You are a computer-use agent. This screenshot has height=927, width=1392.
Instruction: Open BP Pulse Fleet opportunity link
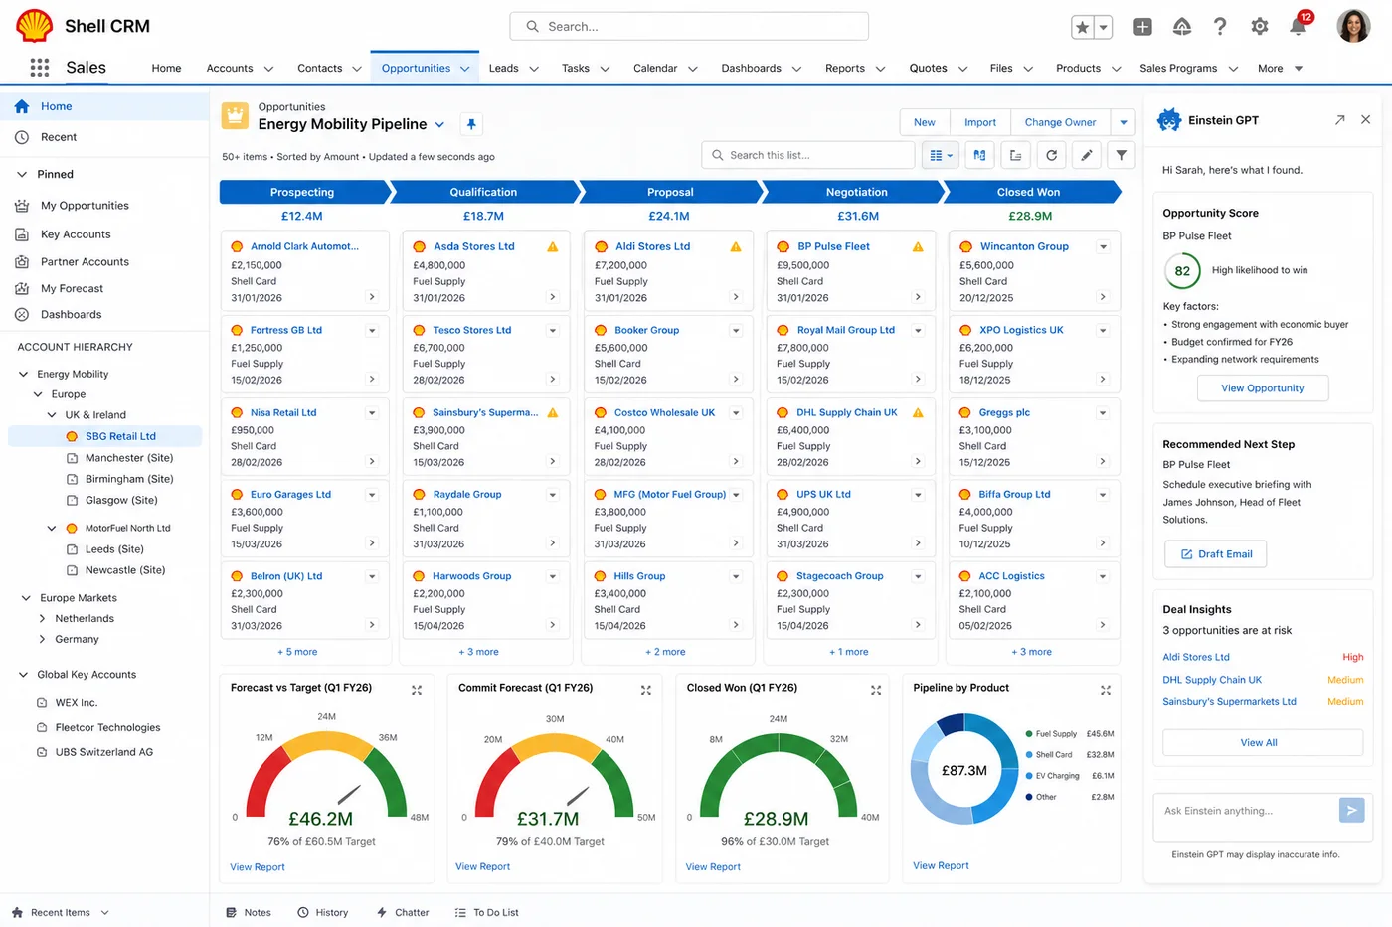coord(833,247)
